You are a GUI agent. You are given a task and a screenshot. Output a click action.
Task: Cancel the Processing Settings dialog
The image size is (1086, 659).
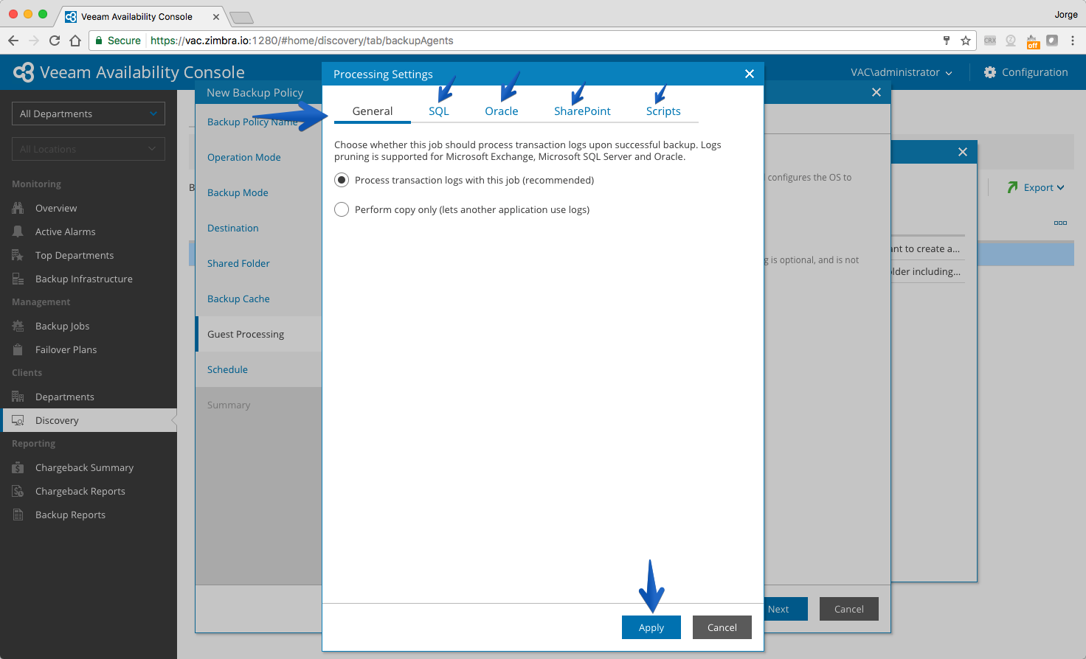point(722,627)
